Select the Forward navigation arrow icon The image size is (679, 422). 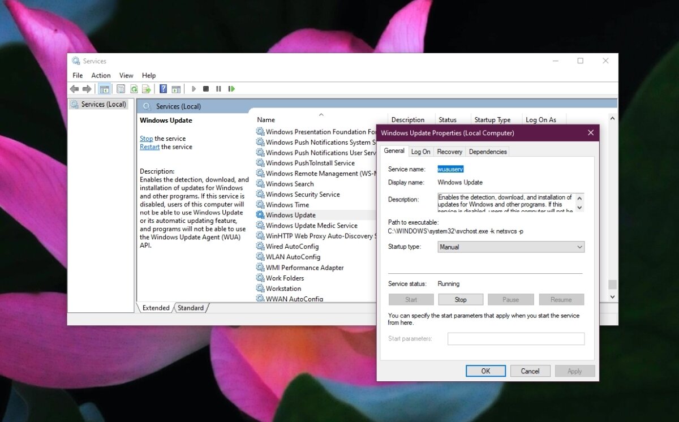[x=87, y=89]
